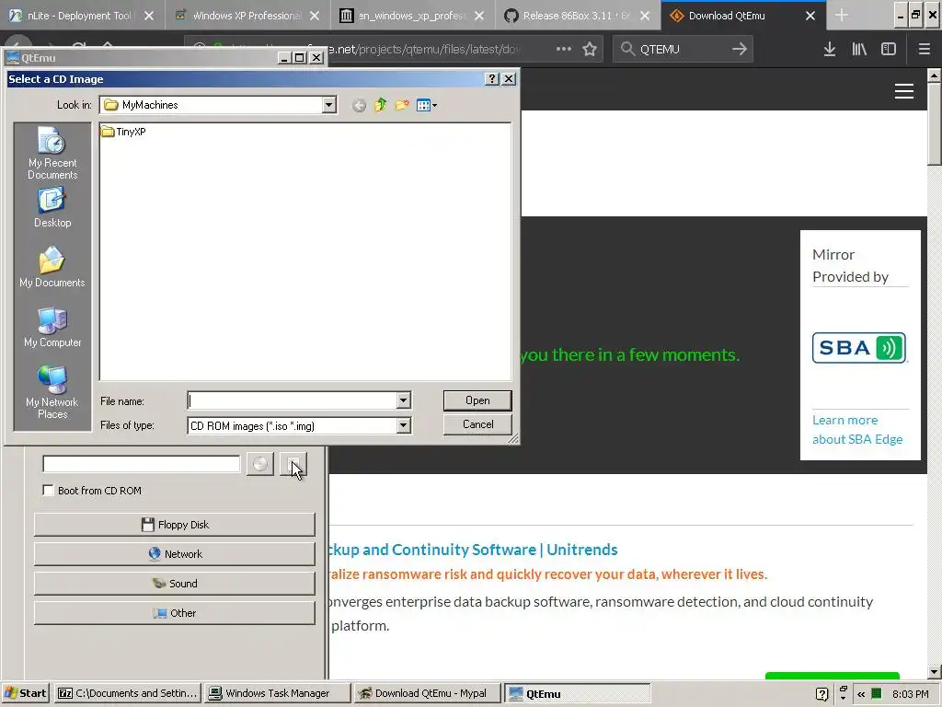Viewport: 942px width, 707px height.
Task: Expand the Floppy Disk section
Action: [x=174, y=524]
